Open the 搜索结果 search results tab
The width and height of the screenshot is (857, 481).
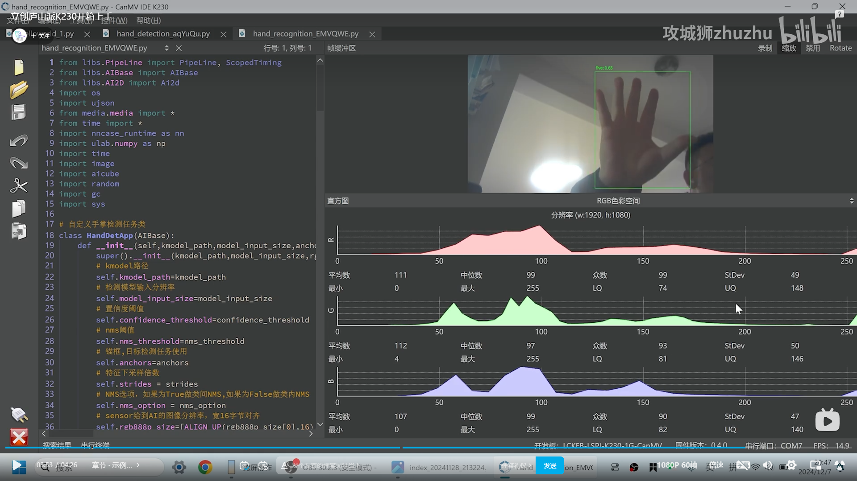tap(57, 445)
